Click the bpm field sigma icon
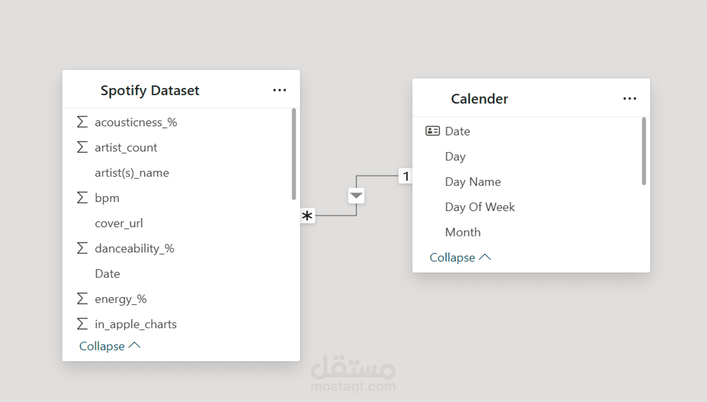This screenshot has height=402, width=707. (x=82, y=198)
